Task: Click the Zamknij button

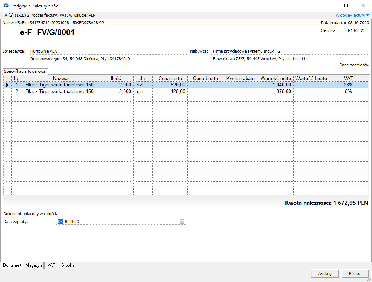Action: point(324,273)
